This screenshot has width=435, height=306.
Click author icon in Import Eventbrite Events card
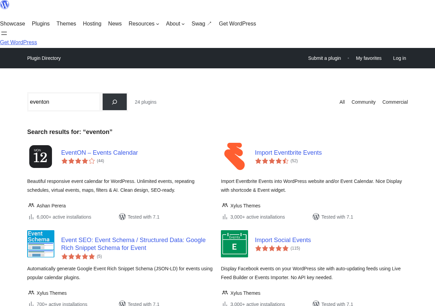(225, 205)
